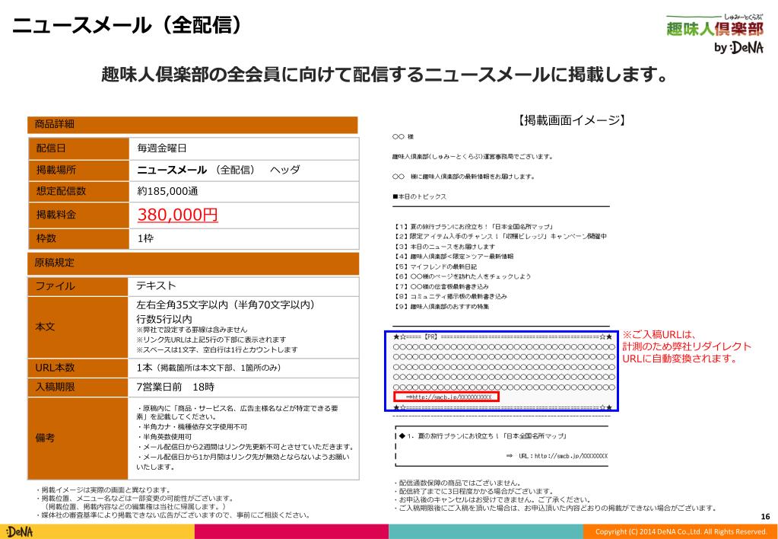
Task: Click the footnote ・掲載イメージは実際の画面と異なります。
Action: tap(103, 490)
